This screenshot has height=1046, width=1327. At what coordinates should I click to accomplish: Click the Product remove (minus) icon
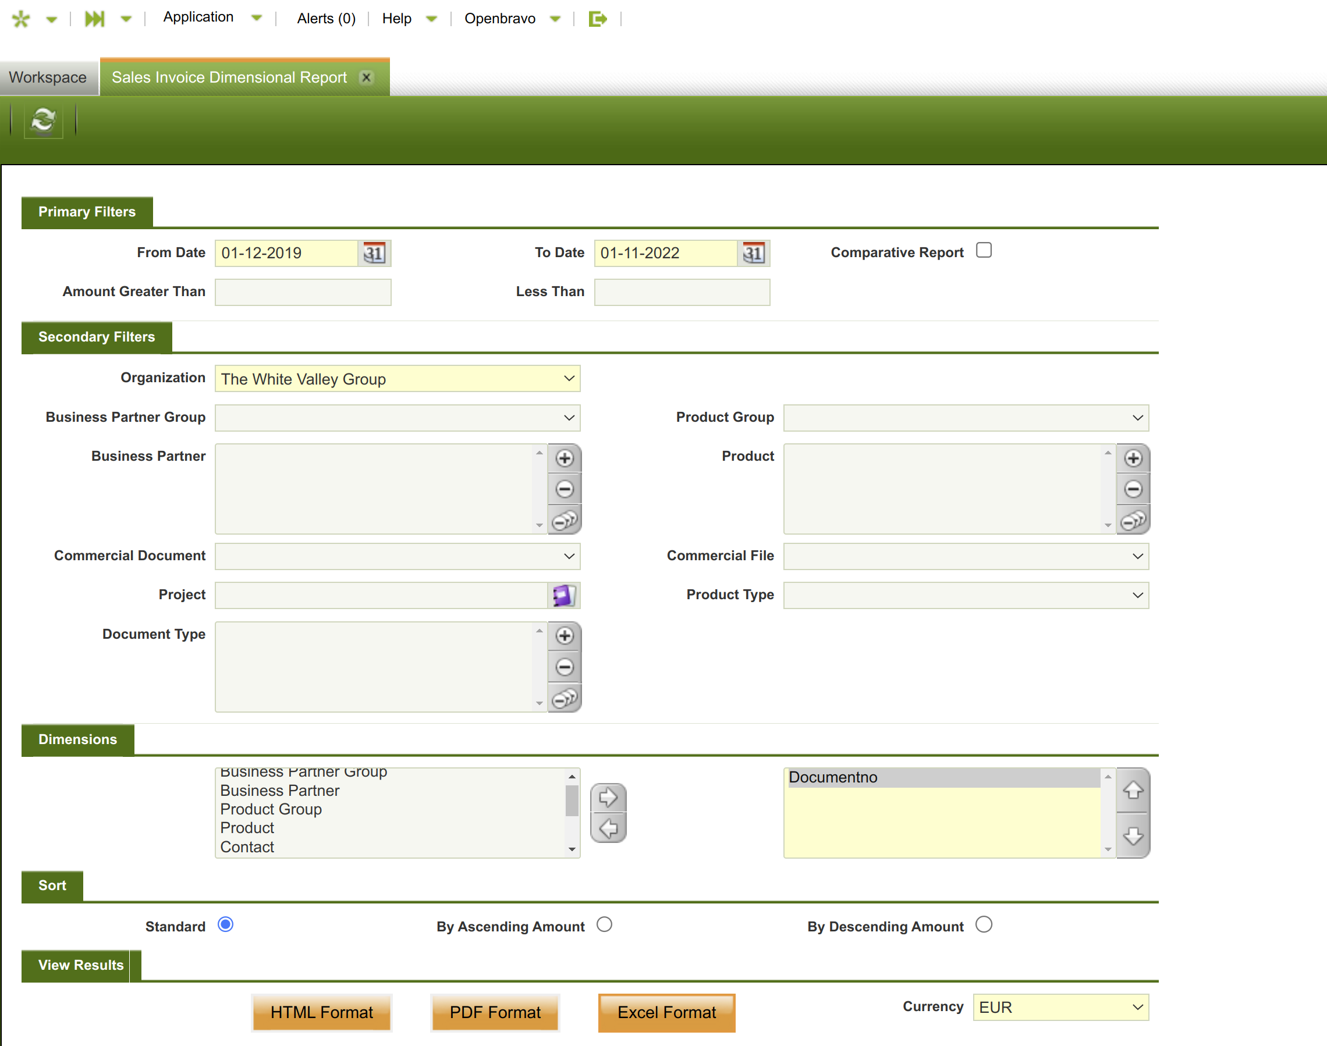tap(1133, 489)
